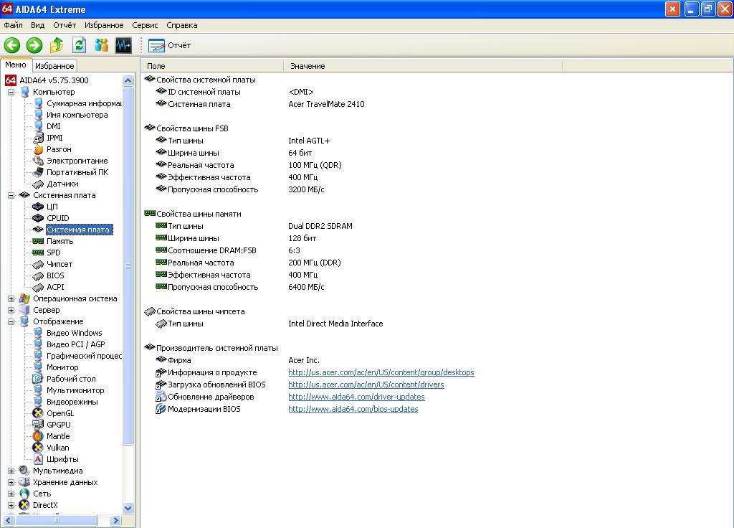734x528 pixels.
Task: Click the laptop icon for Портативный ПК
Action: [38, 172]
